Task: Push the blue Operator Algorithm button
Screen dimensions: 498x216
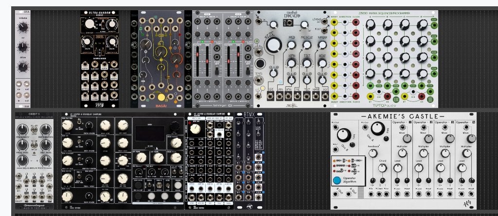Action: [337, 181]
